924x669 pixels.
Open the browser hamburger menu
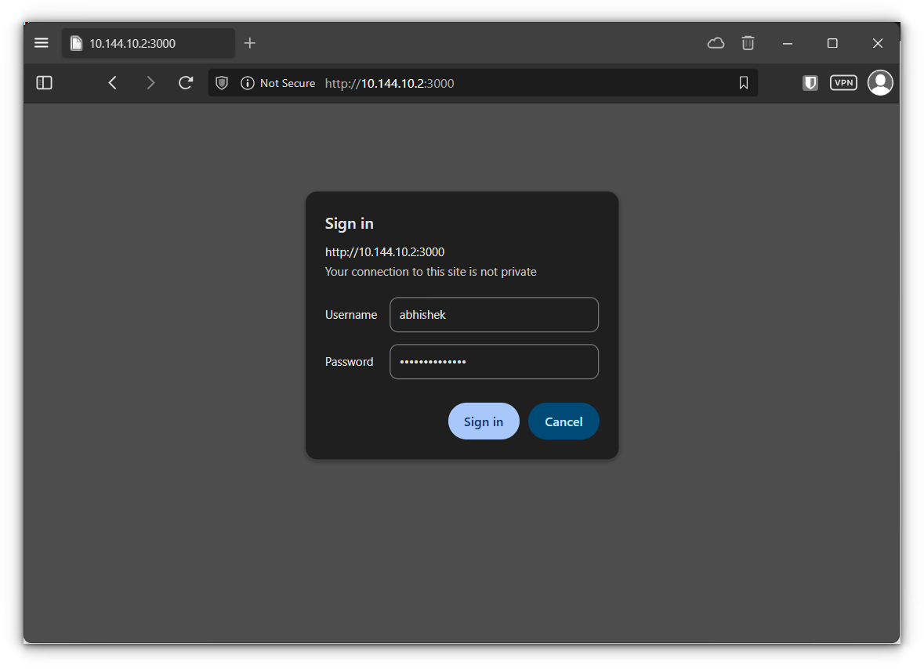click(41, 42)
